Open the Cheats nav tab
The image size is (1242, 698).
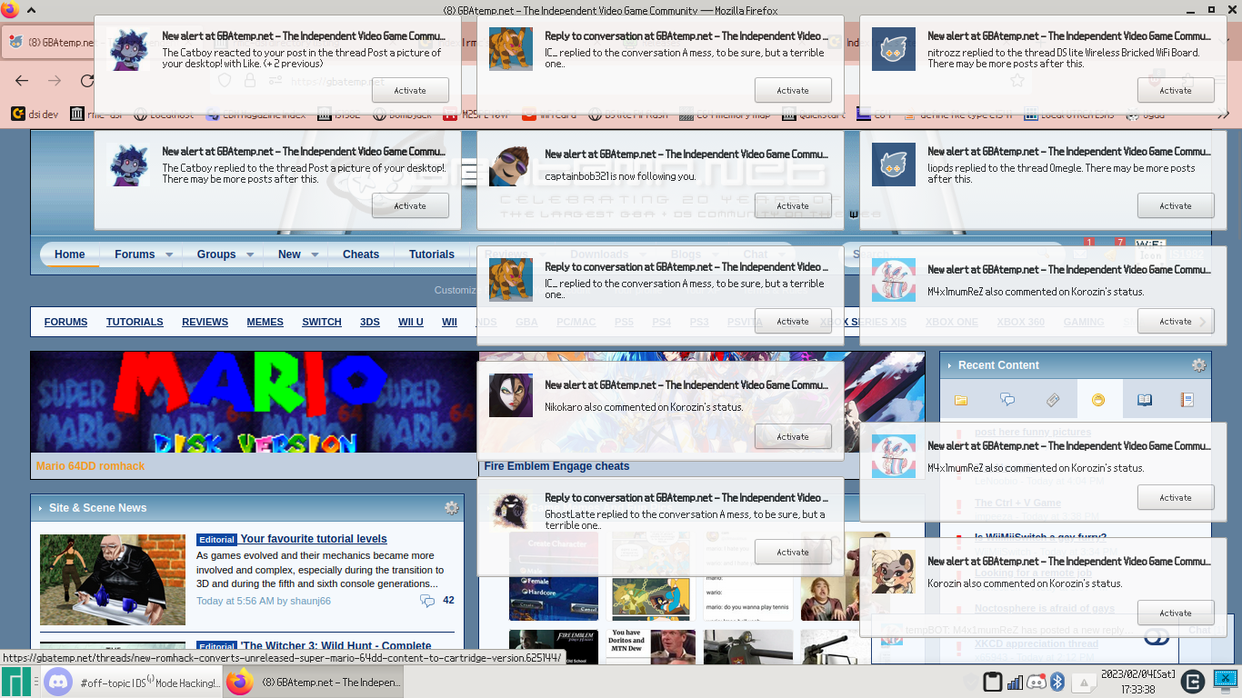361,254
